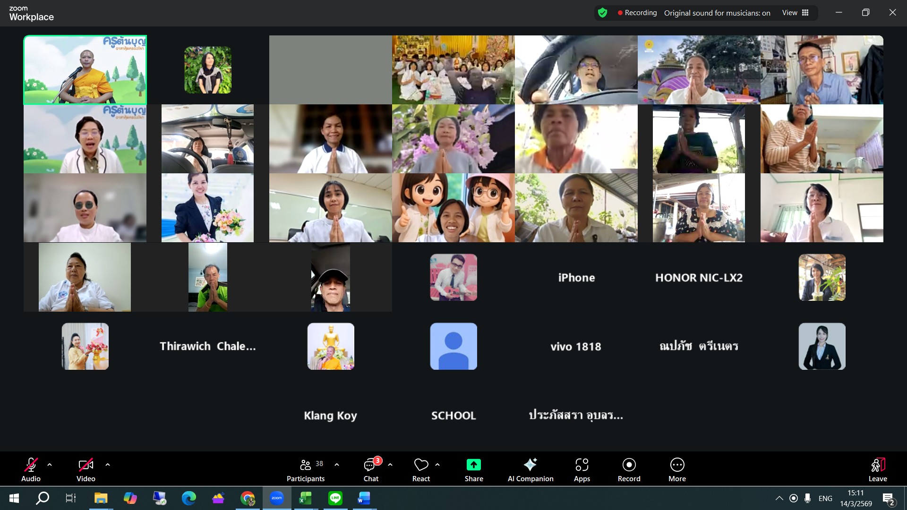907x510 pixels.
Task: Expand the arrow next to Audio
Action: point(50,465)
